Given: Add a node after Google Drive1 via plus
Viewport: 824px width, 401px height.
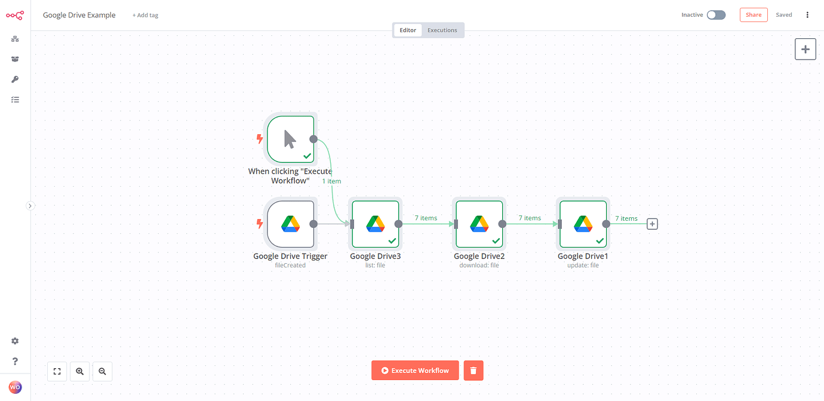Looking at the screenshot, I should (x=652, y=224).
